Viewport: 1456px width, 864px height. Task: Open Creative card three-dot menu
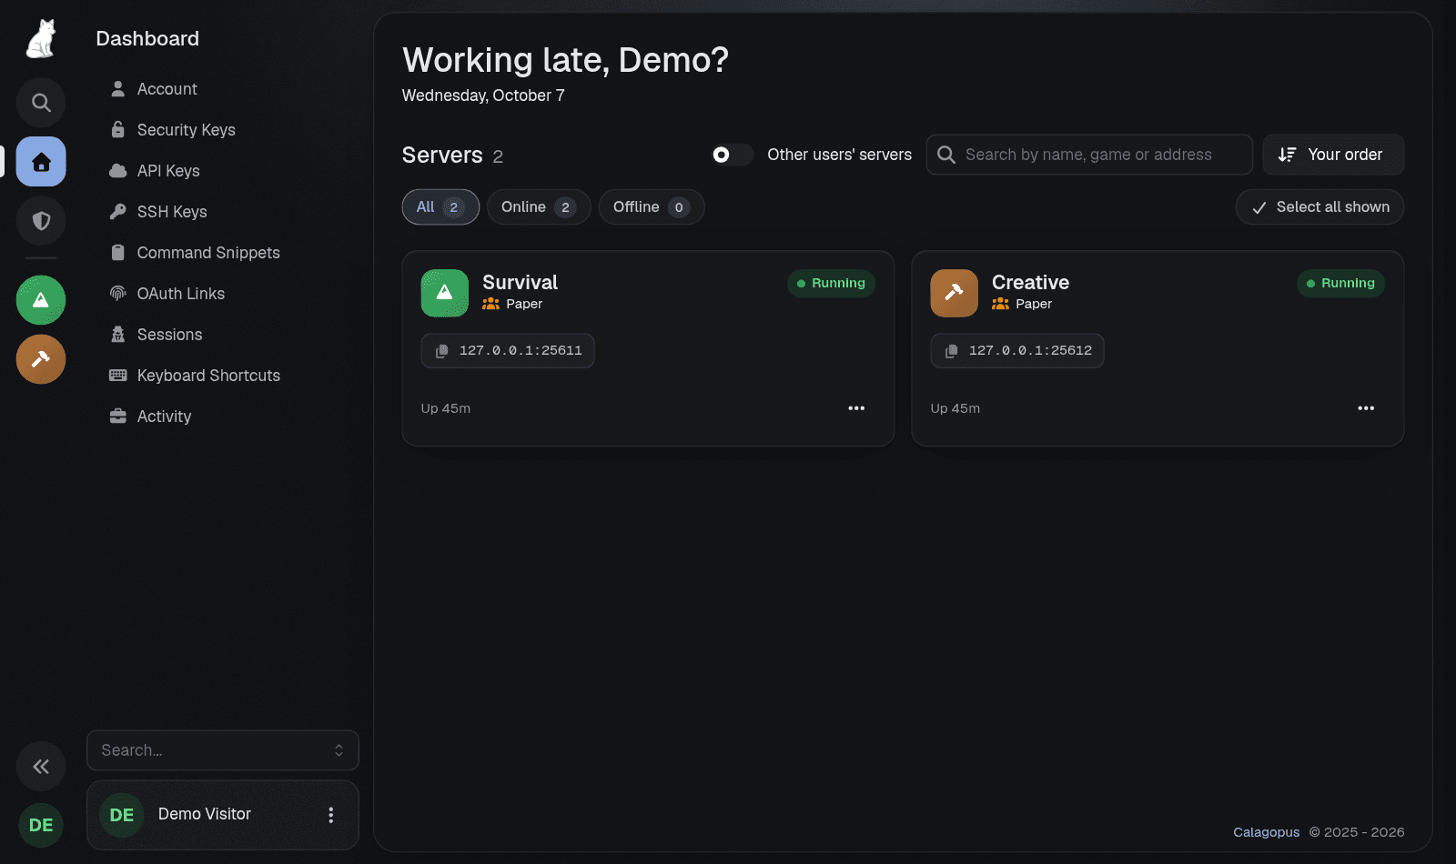[x=1366, y=408]
